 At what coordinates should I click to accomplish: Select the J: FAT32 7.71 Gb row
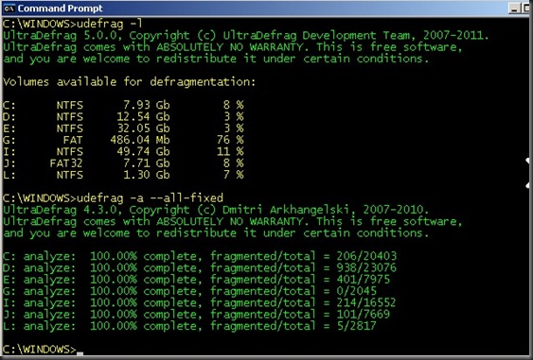123,163
